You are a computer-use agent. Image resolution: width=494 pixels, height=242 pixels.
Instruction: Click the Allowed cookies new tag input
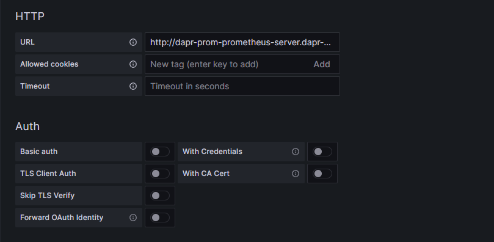coord(227,64)
